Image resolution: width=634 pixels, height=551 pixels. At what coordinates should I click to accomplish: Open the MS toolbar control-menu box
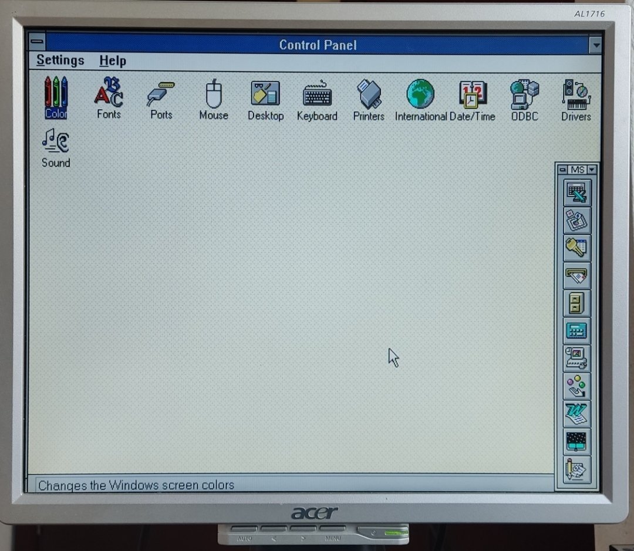click(x=562, y=170)
